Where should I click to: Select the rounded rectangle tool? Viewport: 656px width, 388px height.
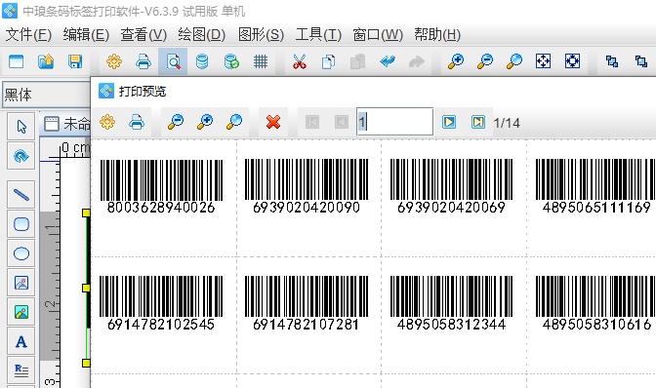[20, 224]
